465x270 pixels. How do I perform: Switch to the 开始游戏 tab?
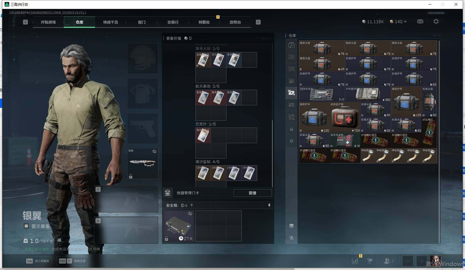pos(48,22)
